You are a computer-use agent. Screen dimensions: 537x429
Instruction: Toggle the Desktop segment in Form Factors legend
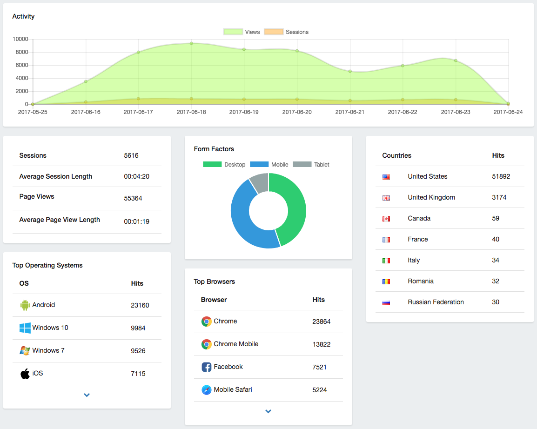pyautogui.click(x=224, y=165)
